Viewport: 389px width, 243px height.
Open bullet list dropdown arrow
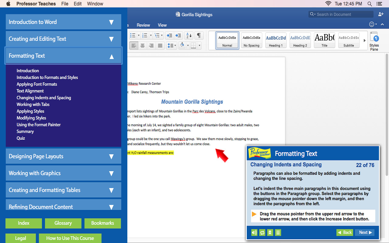[139, 36]
